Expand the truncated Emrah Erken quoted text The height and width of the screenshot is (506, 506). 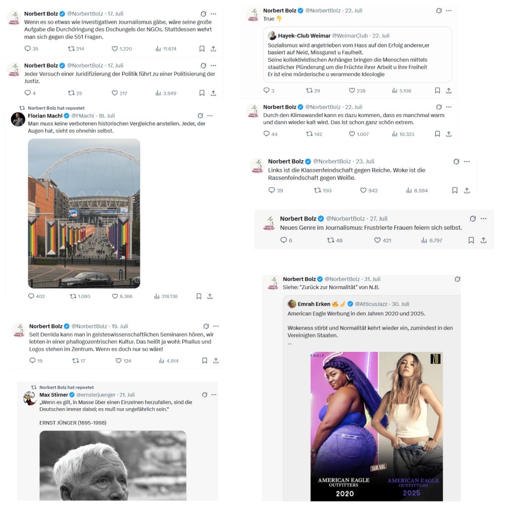290,344
